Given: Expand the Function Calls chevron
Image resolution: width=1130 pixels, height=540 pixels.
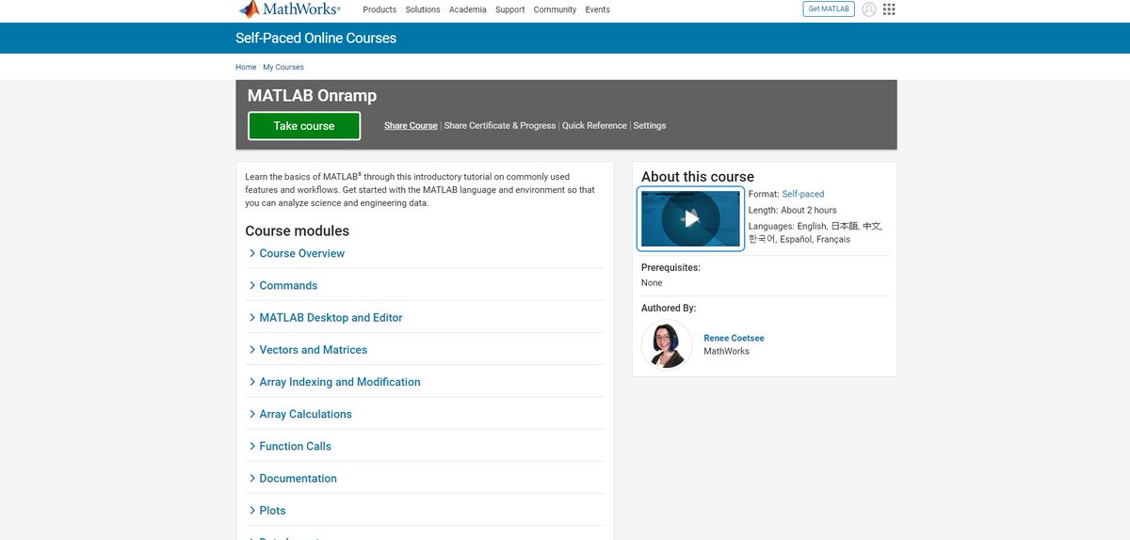Looking at the screenshot, I should click(x=252, y=446).
